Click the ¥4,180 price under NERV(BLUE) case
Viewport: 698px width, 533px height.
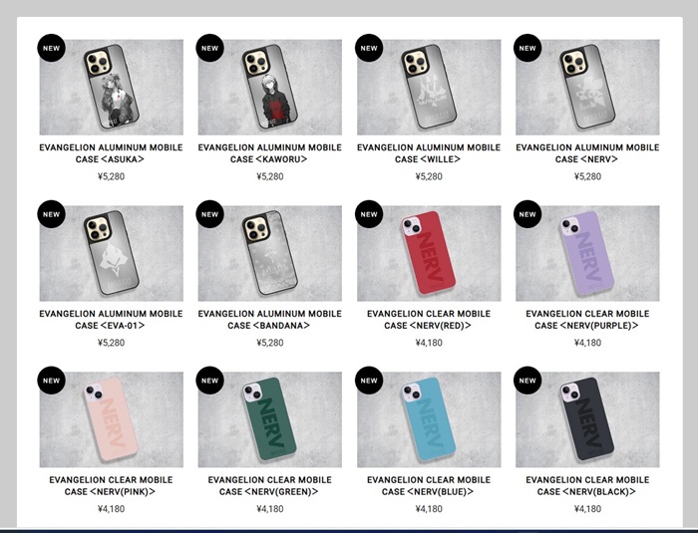pos(429,509)
